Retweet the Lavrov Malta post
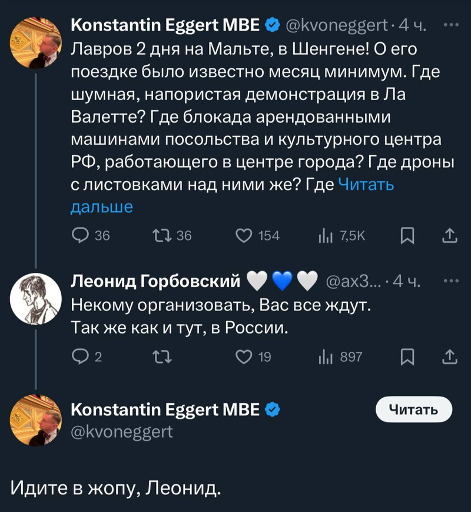This screenshot has height=512, width=471. 161,236
